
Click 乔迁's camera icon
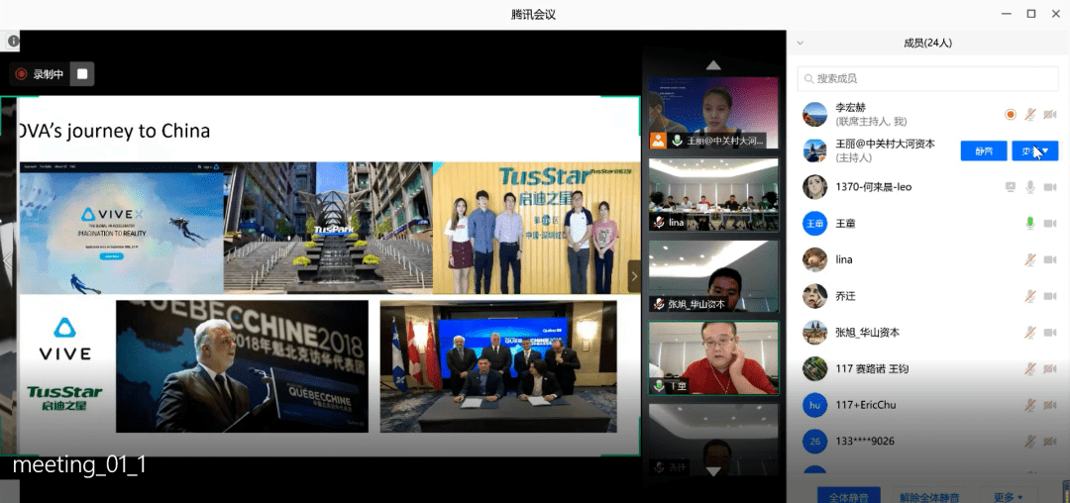click(x=1050, y=296)
